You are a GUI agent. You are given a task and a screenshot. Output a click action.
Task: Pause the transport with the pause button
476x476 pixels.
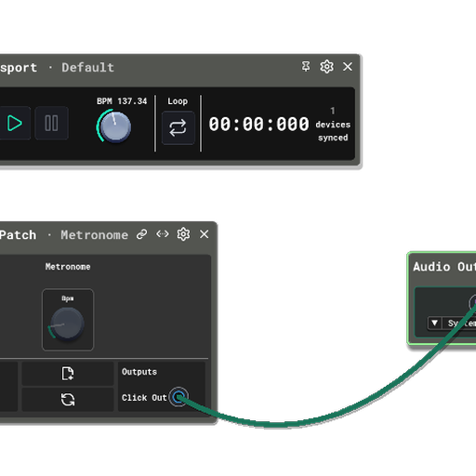tap(51, 124)
